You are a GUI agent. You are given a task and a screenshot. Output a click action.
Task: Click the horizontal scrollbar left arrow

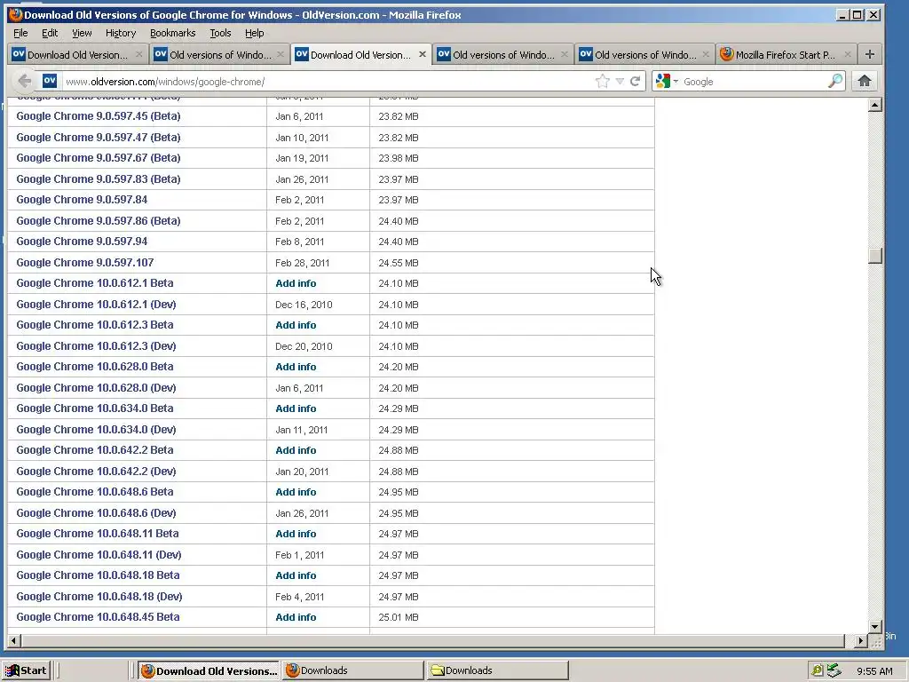click(x=14, y=641)
